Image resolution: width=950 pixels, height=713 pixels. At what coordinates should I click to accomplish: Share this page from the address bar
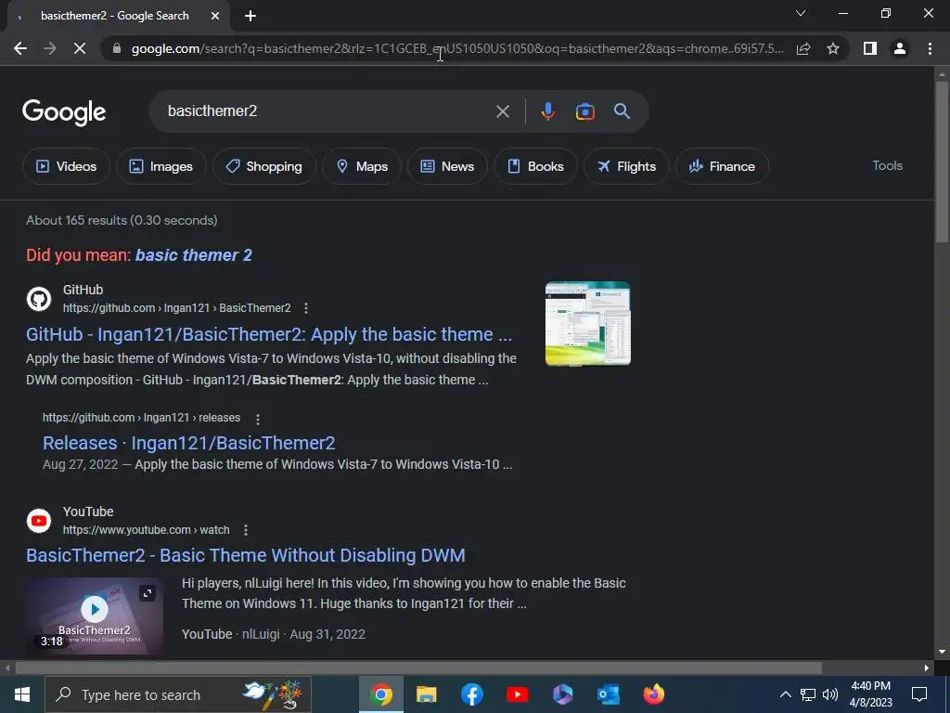(803, 48)
